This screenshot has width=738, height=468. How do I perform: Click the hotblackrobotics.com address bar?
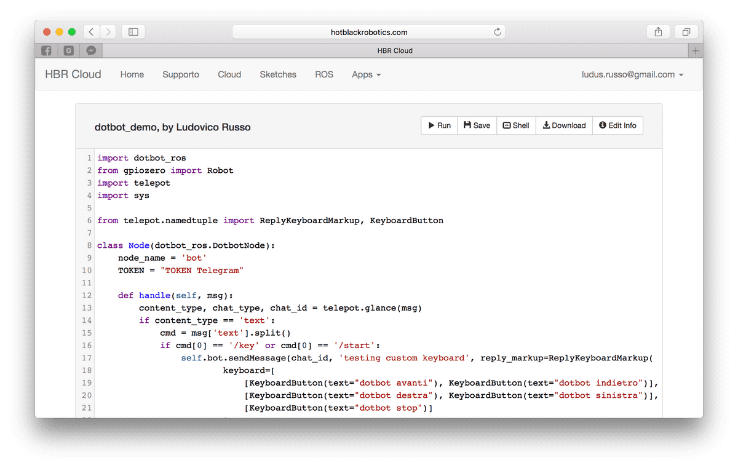coord(369,32)
